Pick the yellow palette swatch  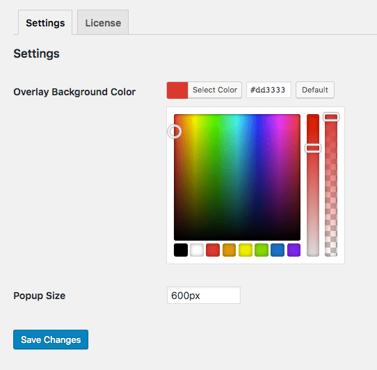tap(246, 250)
